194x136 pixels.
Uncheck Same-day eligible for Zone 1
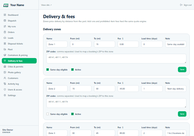click(x=48, y=70)
